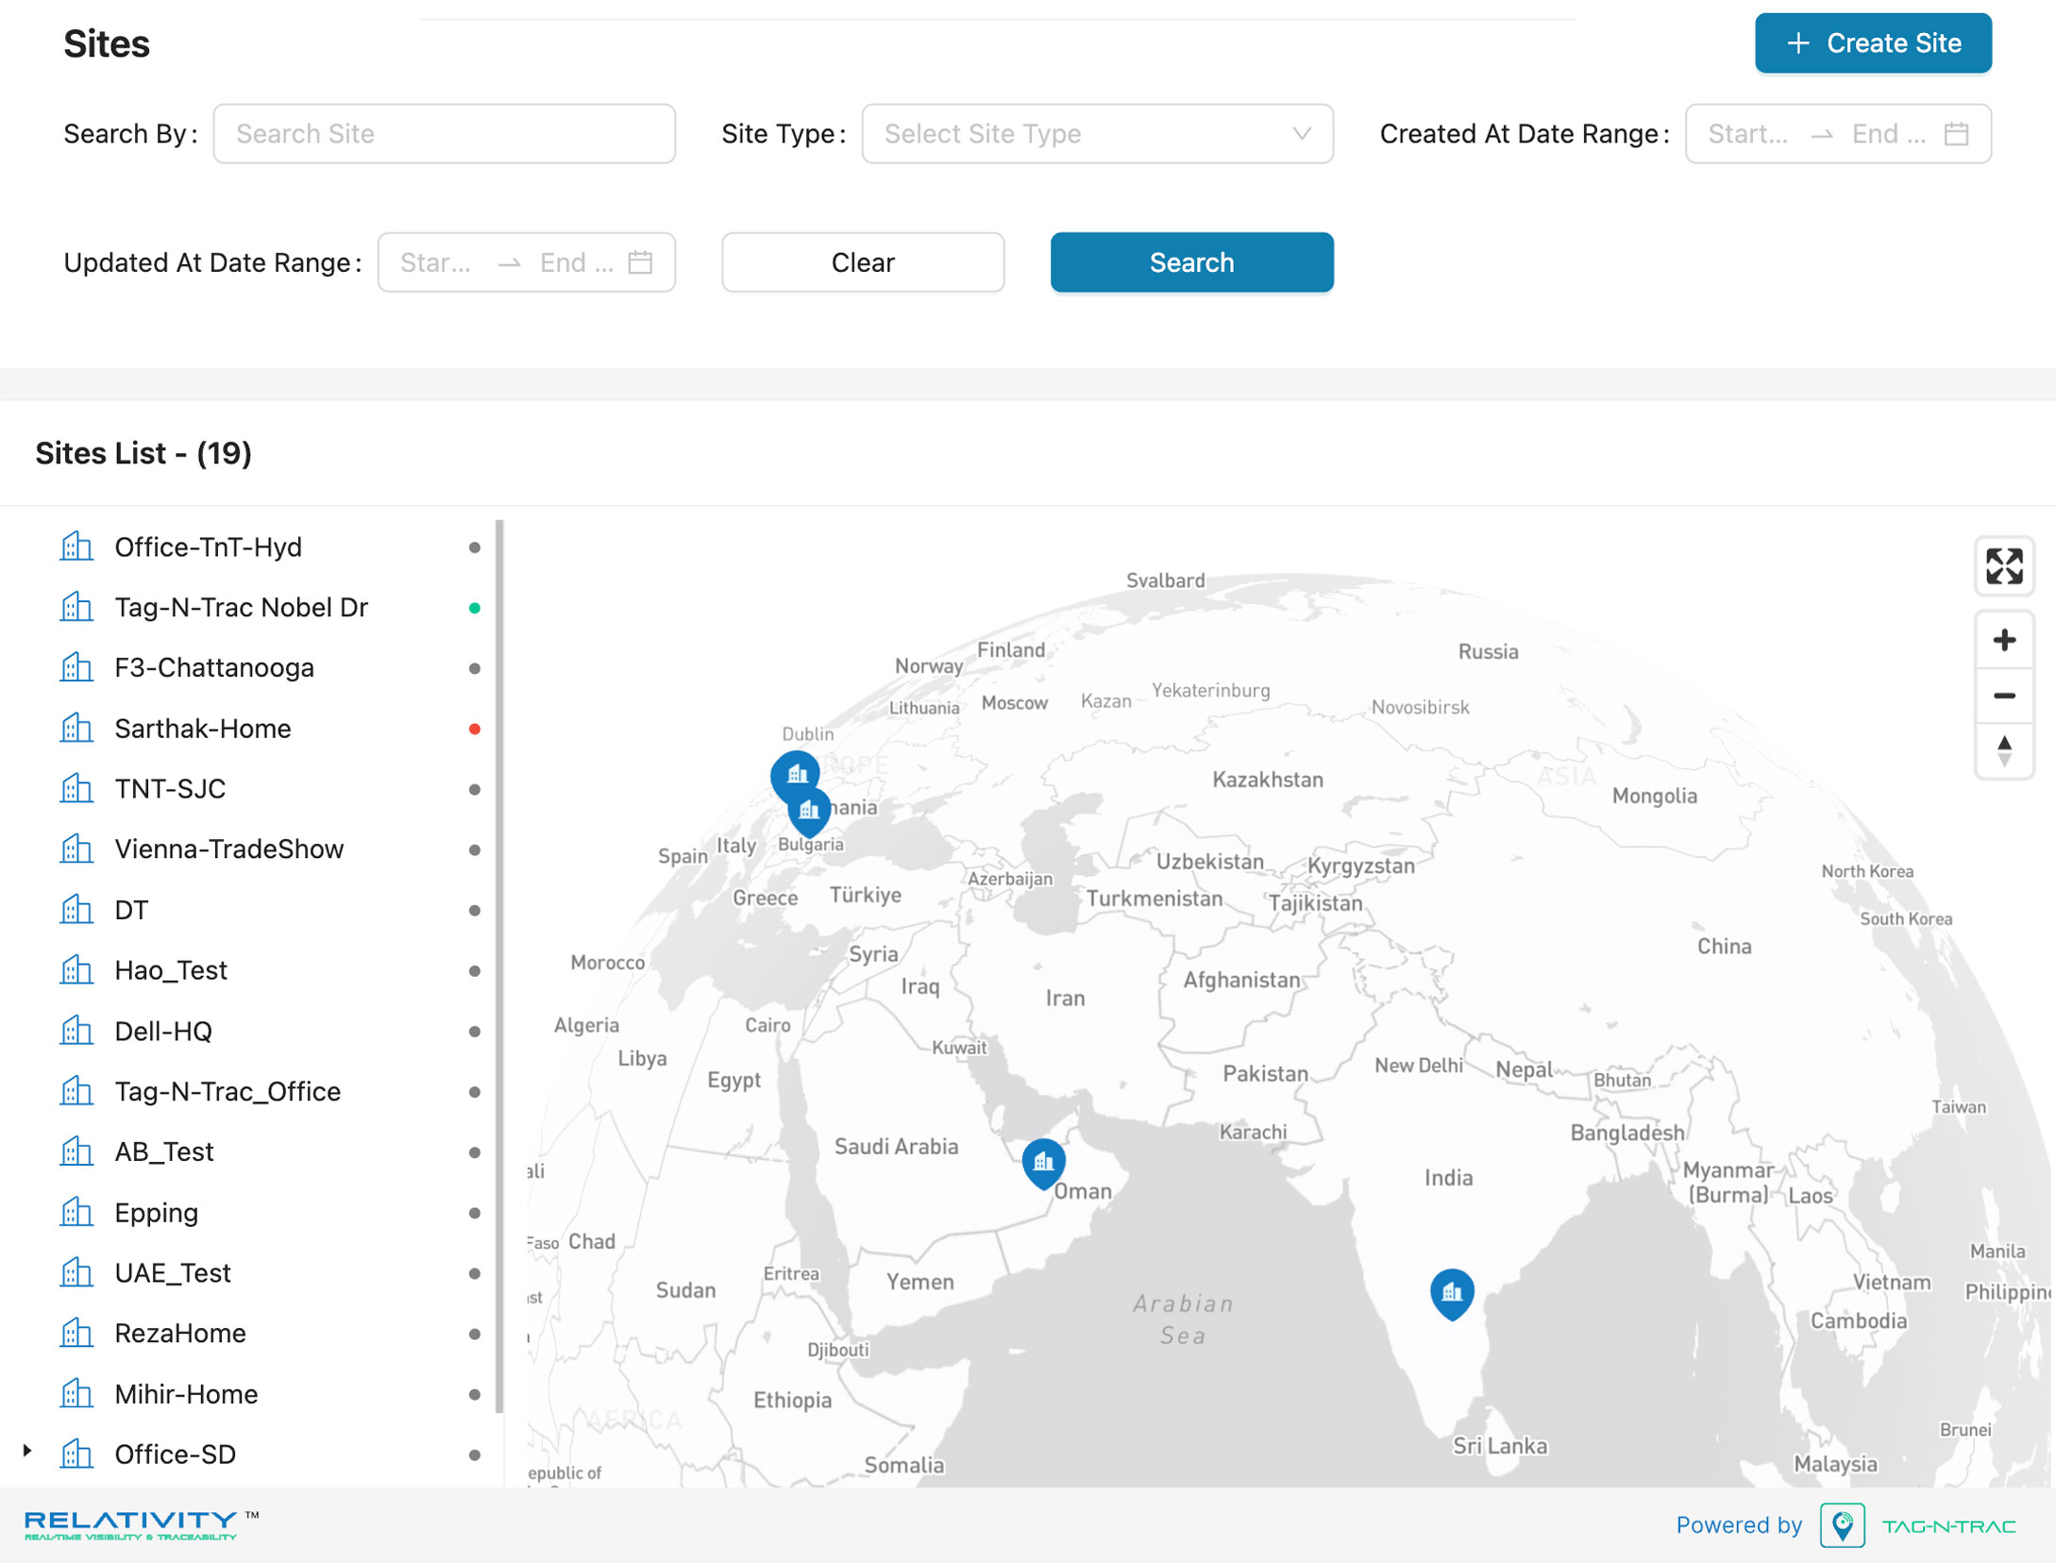Viewport: 2056px width, 1563px height.
Task: Focus the Search Site input field
Action: [x=445, y=134]
